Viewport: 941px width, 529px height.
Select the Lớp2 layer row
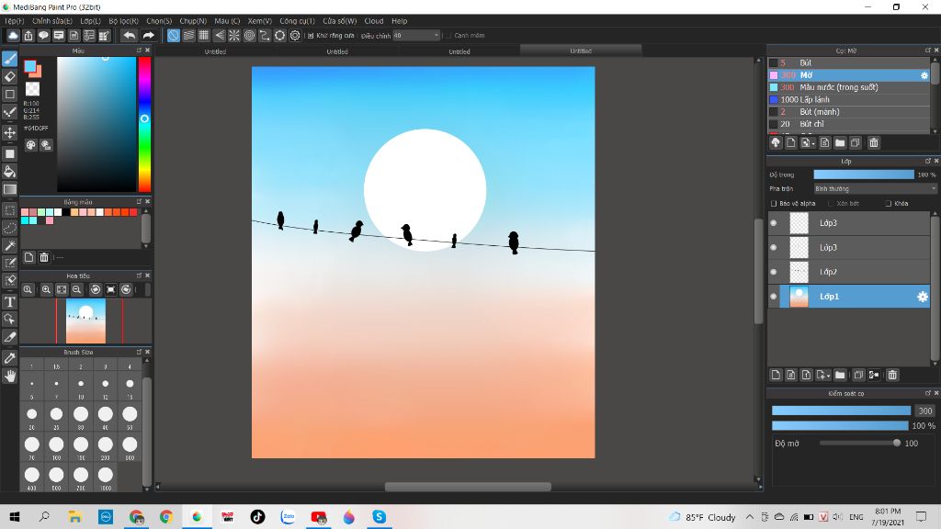pyautogui.click(x=848, y=272)
